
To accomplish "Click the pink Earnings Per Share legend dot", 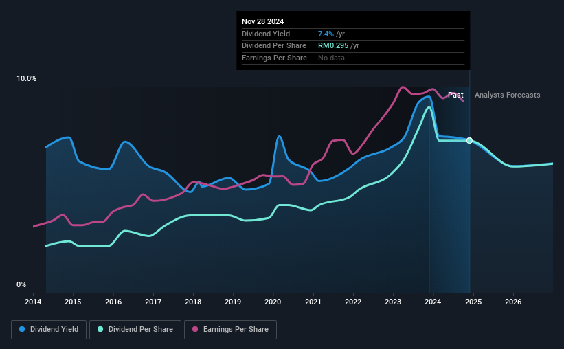I will click(x=195, y=329).
